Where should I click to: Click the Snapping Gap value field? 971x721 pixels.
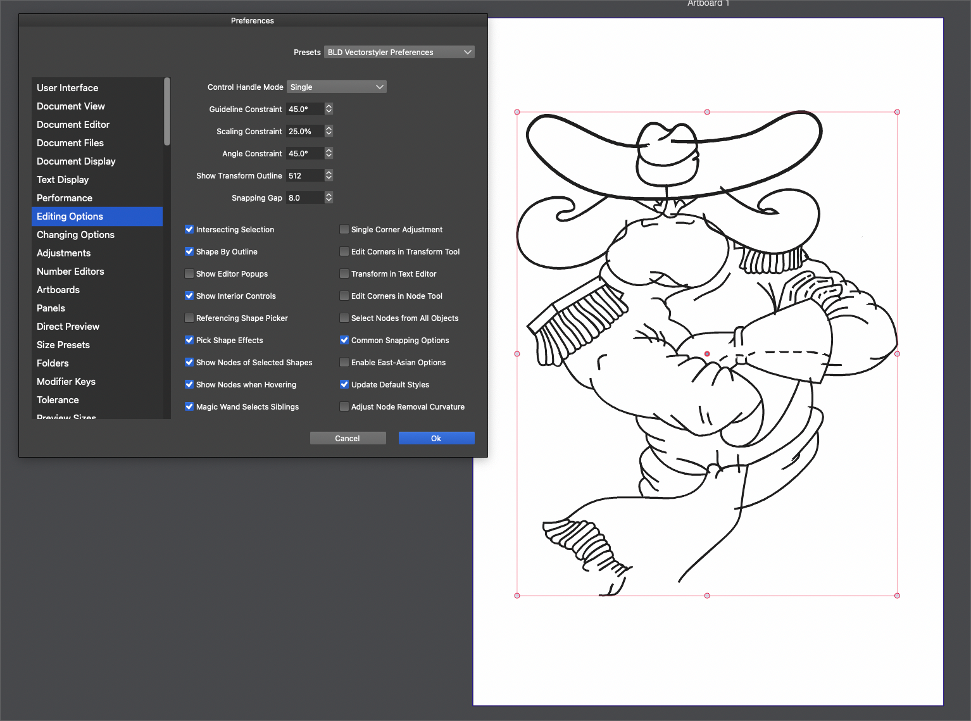click(304, 197)
